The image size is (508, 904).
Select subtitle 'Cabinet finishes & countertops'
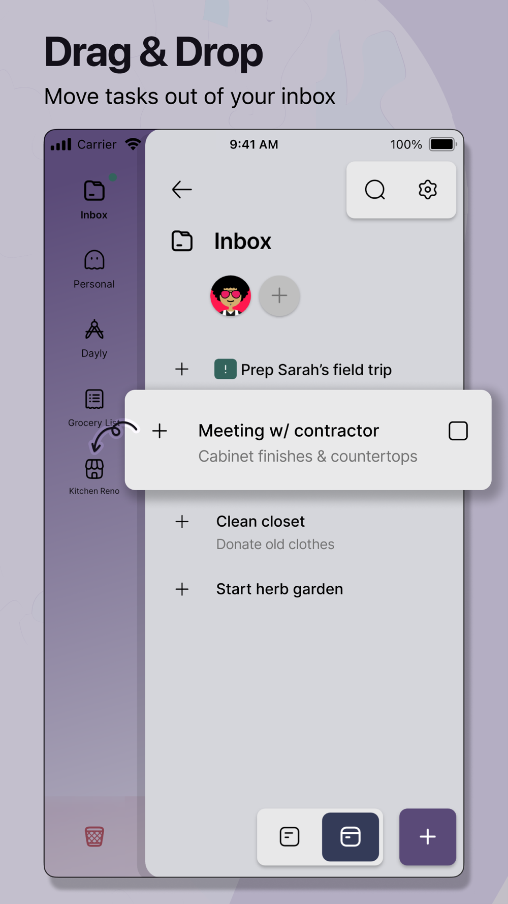308,456
